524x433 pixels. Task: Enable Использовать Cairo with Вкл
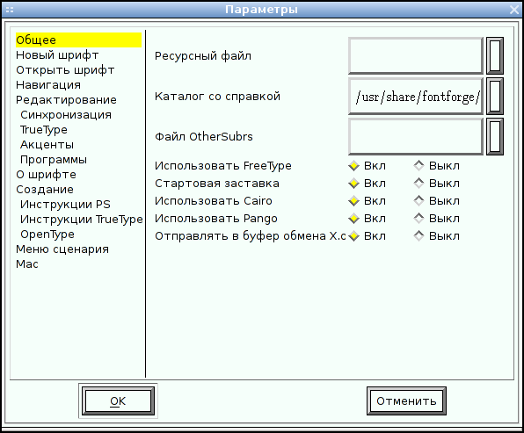point(367,201)
